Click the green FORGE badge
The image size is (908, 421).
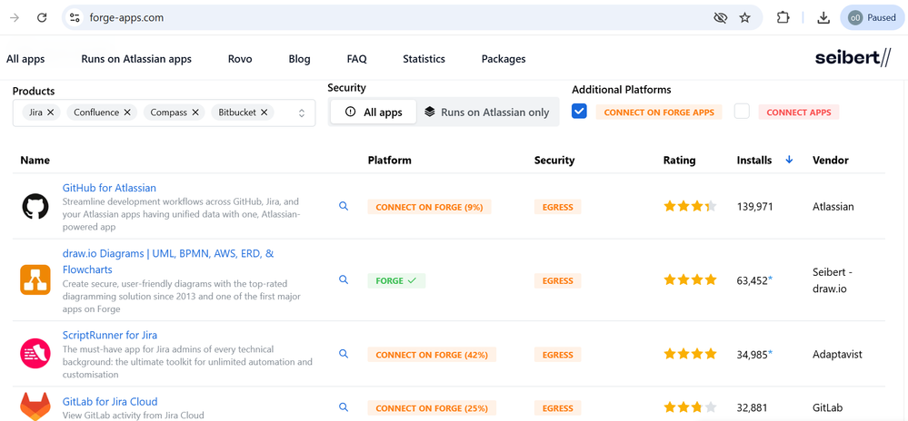[396, 281]
